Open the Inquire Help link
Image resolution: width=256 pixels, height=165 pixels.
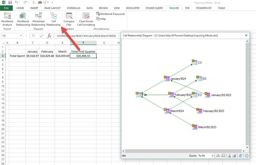click(101, 19)
